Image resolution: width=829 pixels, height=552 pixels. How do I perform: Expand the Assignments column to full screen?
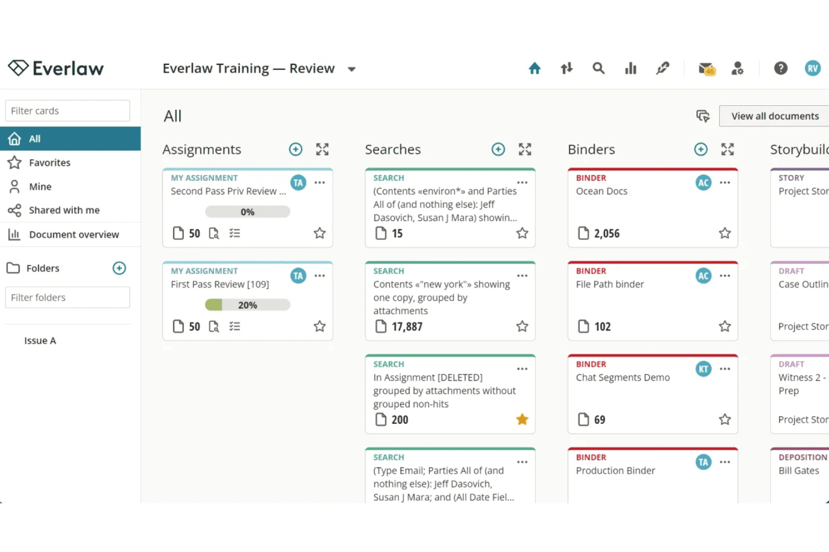click(x=322, y=149)
